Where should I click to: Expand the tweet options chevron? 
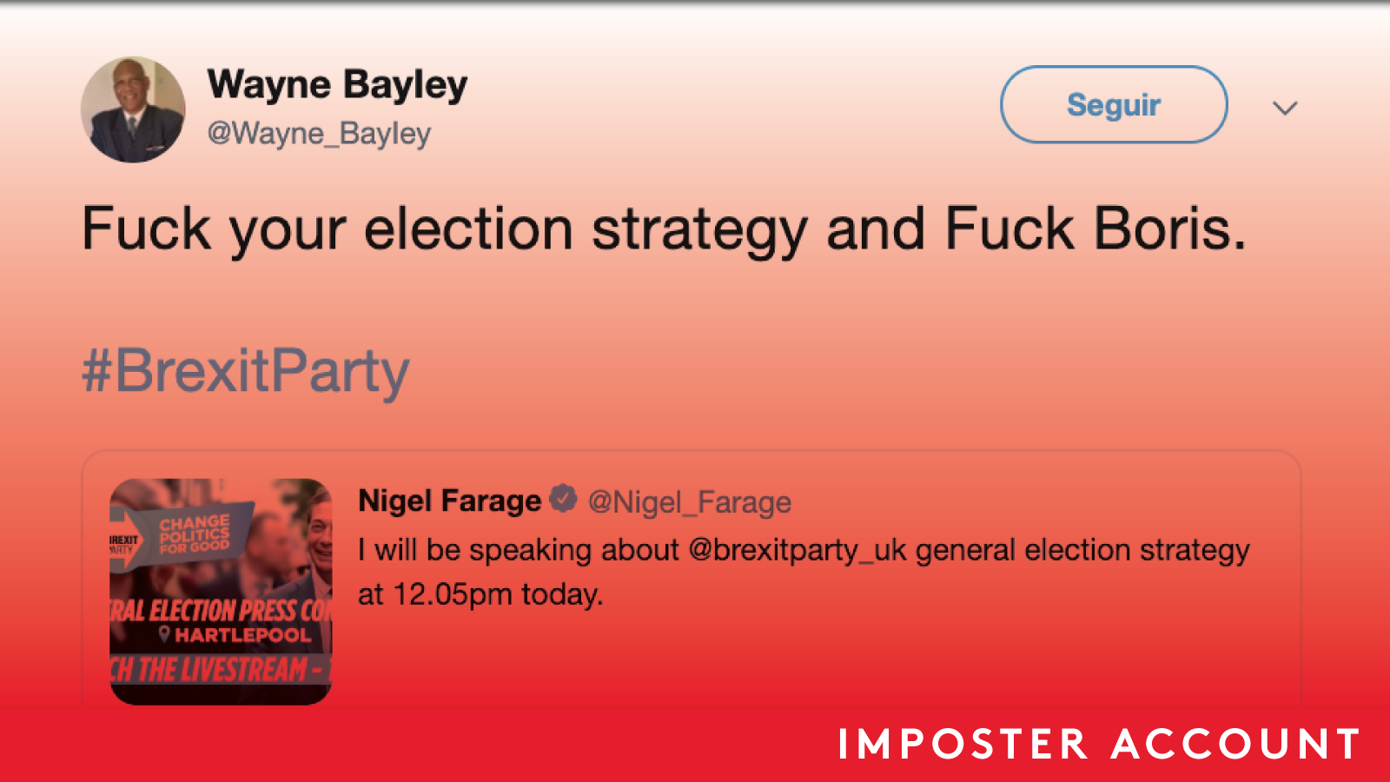1285,108
